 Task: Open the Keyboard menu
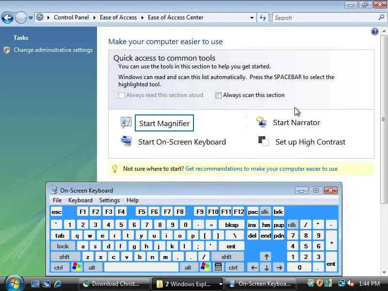pyautogui.click(x=81, y=200)
